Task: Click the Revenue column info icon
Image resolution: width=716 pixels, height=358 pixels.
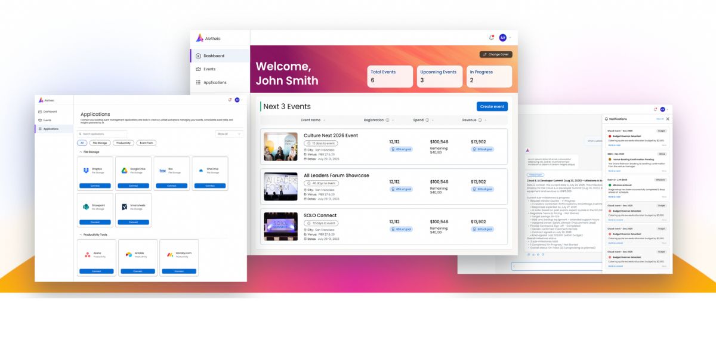Action: (482, 120)
